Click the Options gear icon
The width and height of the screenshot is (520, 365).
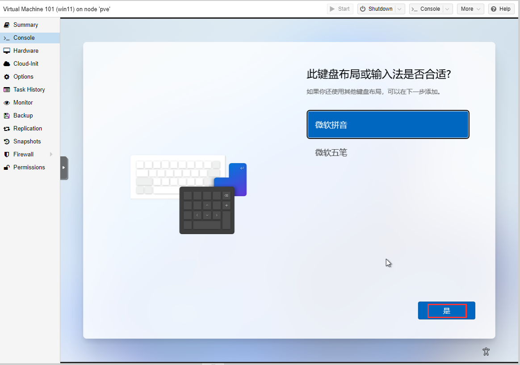click(x=7, y=77)
